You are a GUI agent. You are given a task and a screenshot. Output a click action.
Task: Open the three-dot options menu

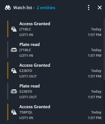click(89, 7)
